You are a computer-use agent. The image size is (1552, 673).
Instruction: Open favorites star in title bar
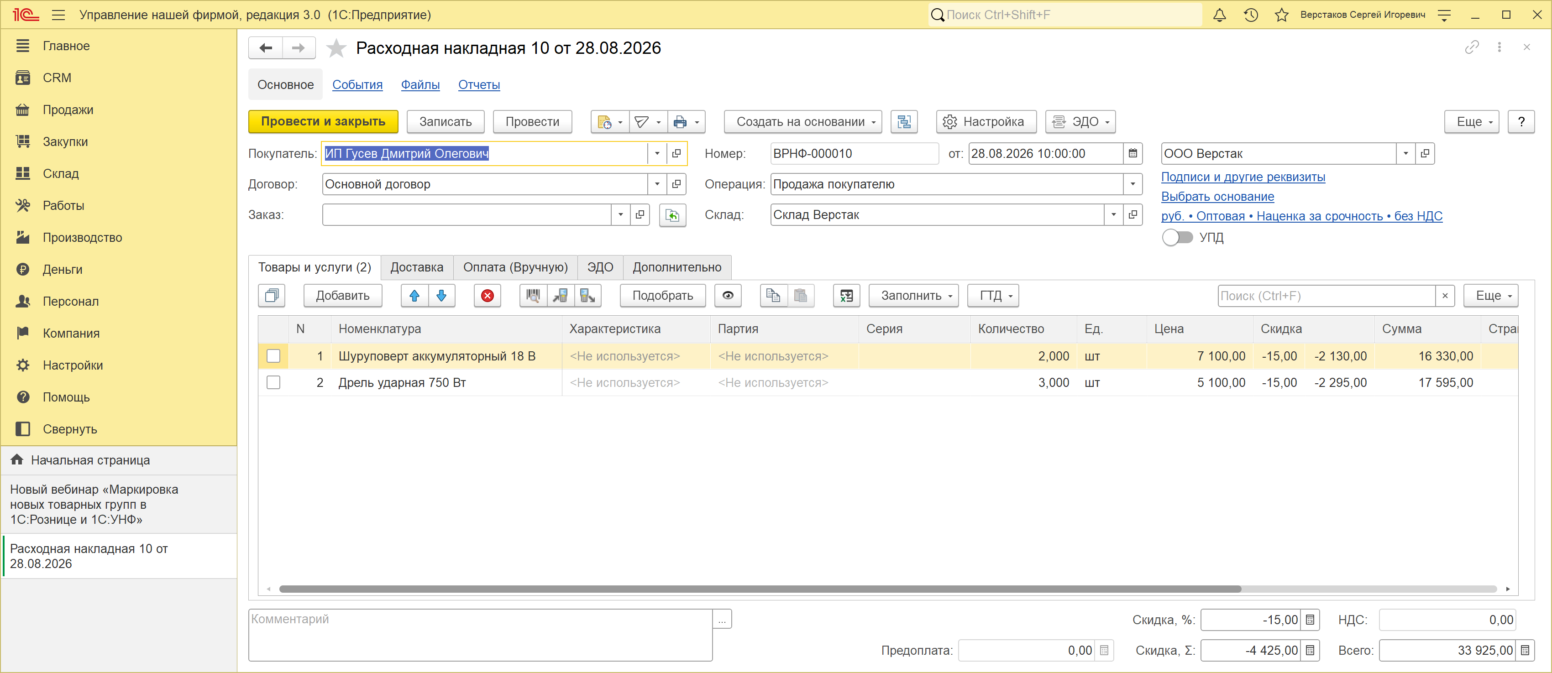pyautogui.click(x=1281, y=15)
